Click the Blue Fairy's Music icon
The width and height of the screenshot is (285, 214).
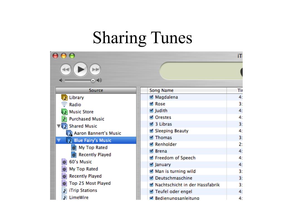[69, 140]
